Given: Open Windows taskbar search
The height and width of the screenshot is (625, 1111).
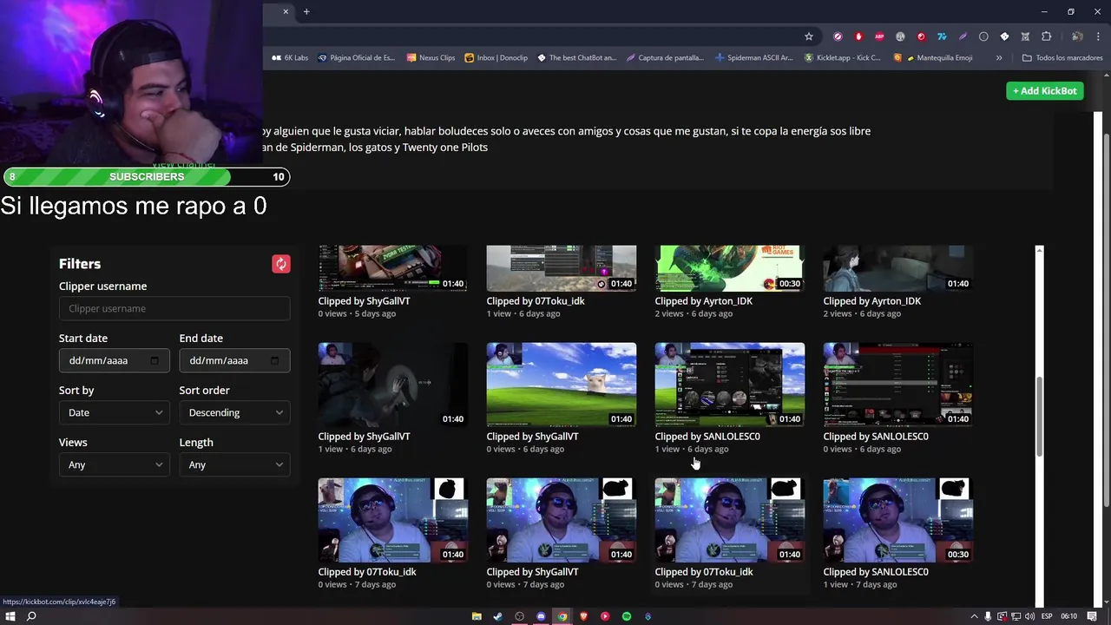Looking at the screenshot, I should pos(31,616).
